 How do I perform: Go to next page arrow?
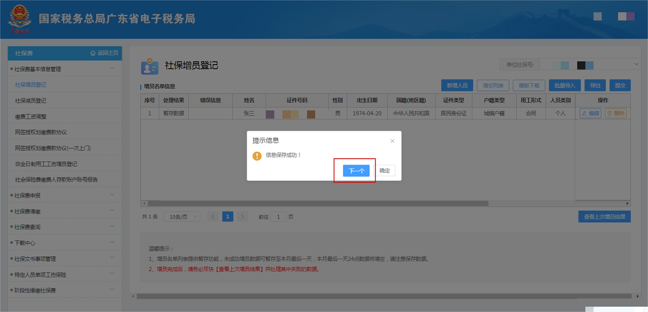point(242,217)
